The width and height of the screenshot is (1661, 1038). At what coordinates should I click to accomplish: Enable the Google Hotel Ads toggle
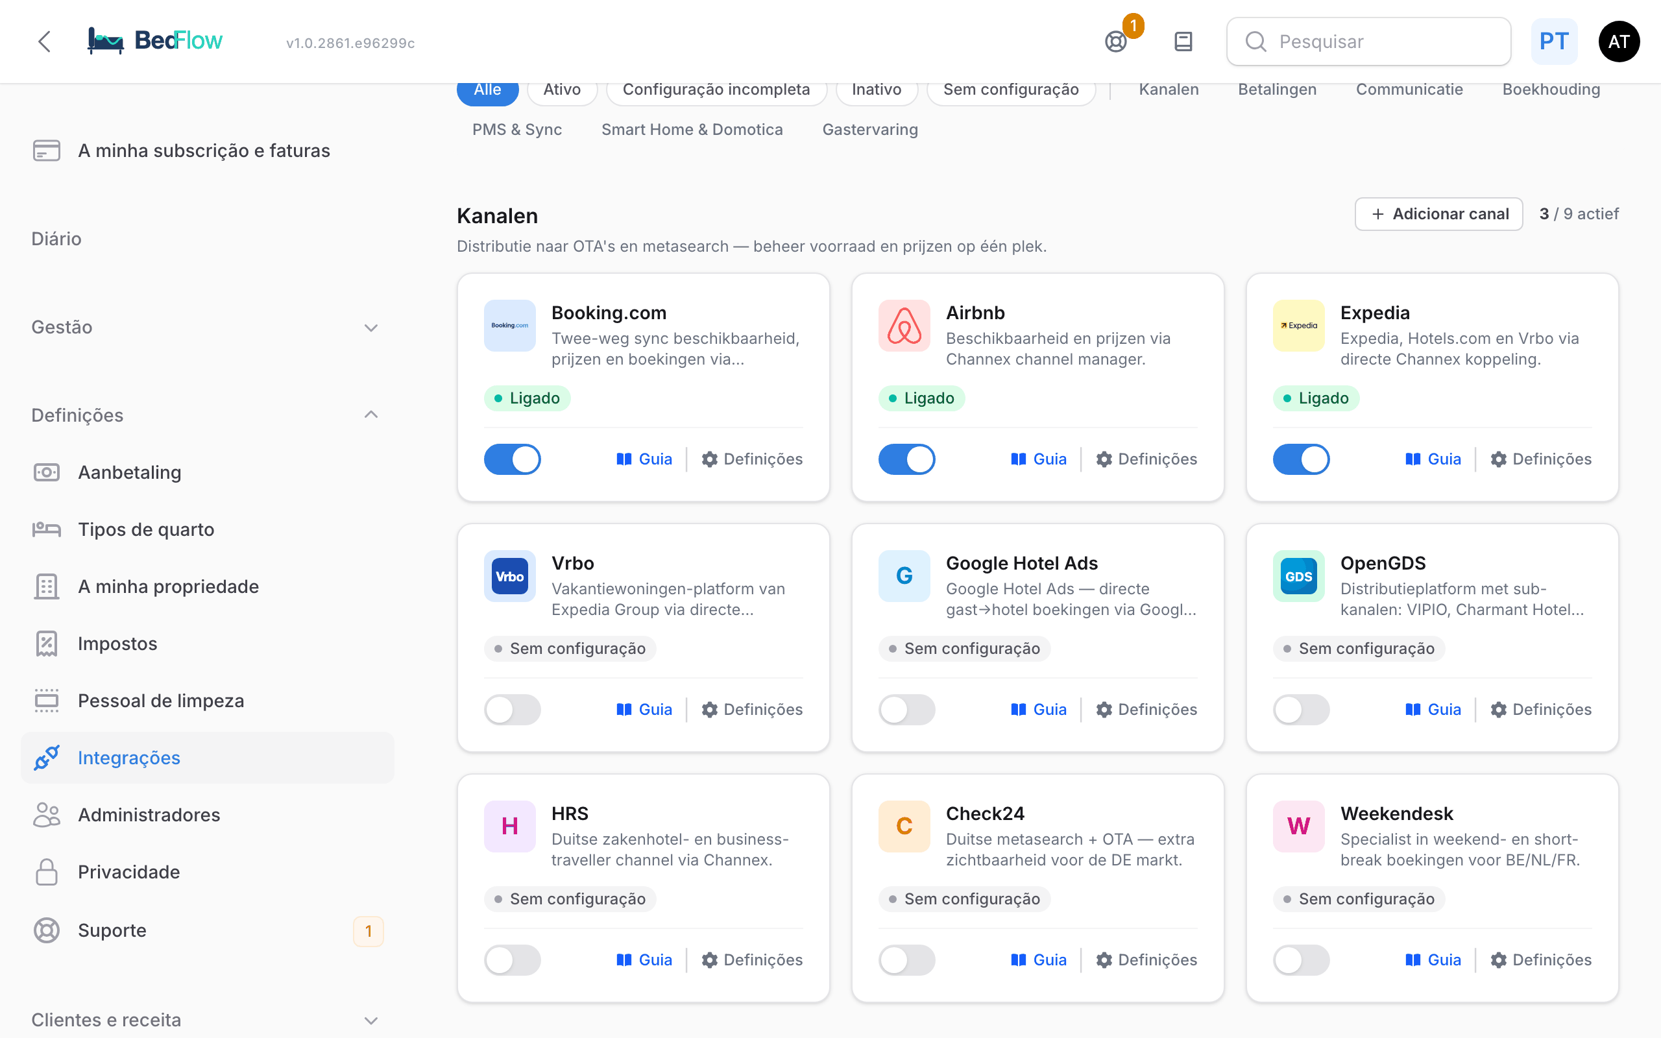coord(906,710)
